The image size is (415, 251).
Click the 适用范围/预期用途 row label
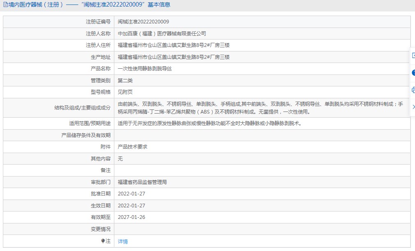click(90, 123)
